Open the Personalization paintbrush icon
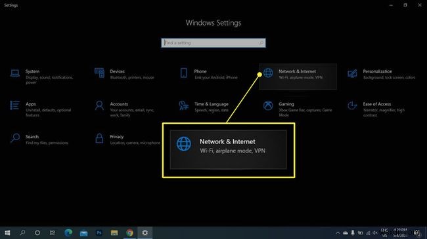This screenshot has height=239, width=427. pos(352,73)
